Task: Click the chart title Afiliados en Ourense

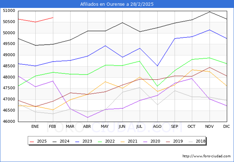Action: coord(117,4)
